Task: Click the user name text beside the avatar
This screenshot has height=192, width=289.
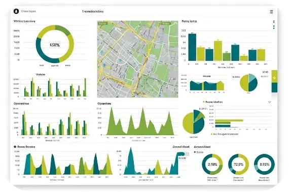Action: [x=28, y=11]
